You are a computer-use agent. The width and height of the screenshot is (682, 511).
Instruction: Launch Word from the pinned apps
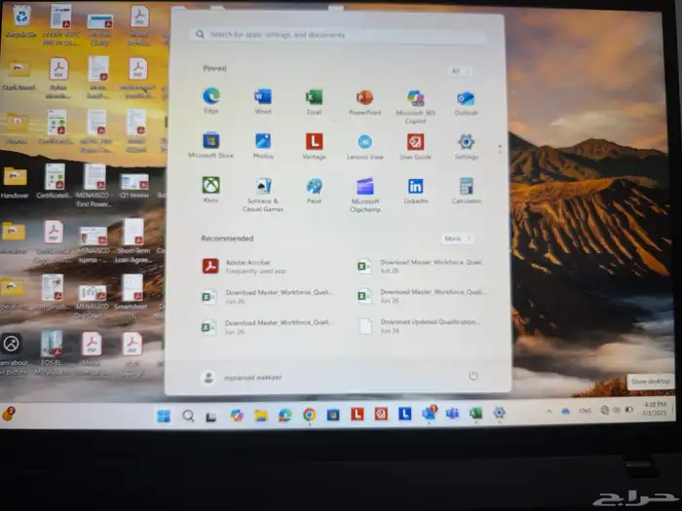[x=262, y=97]
